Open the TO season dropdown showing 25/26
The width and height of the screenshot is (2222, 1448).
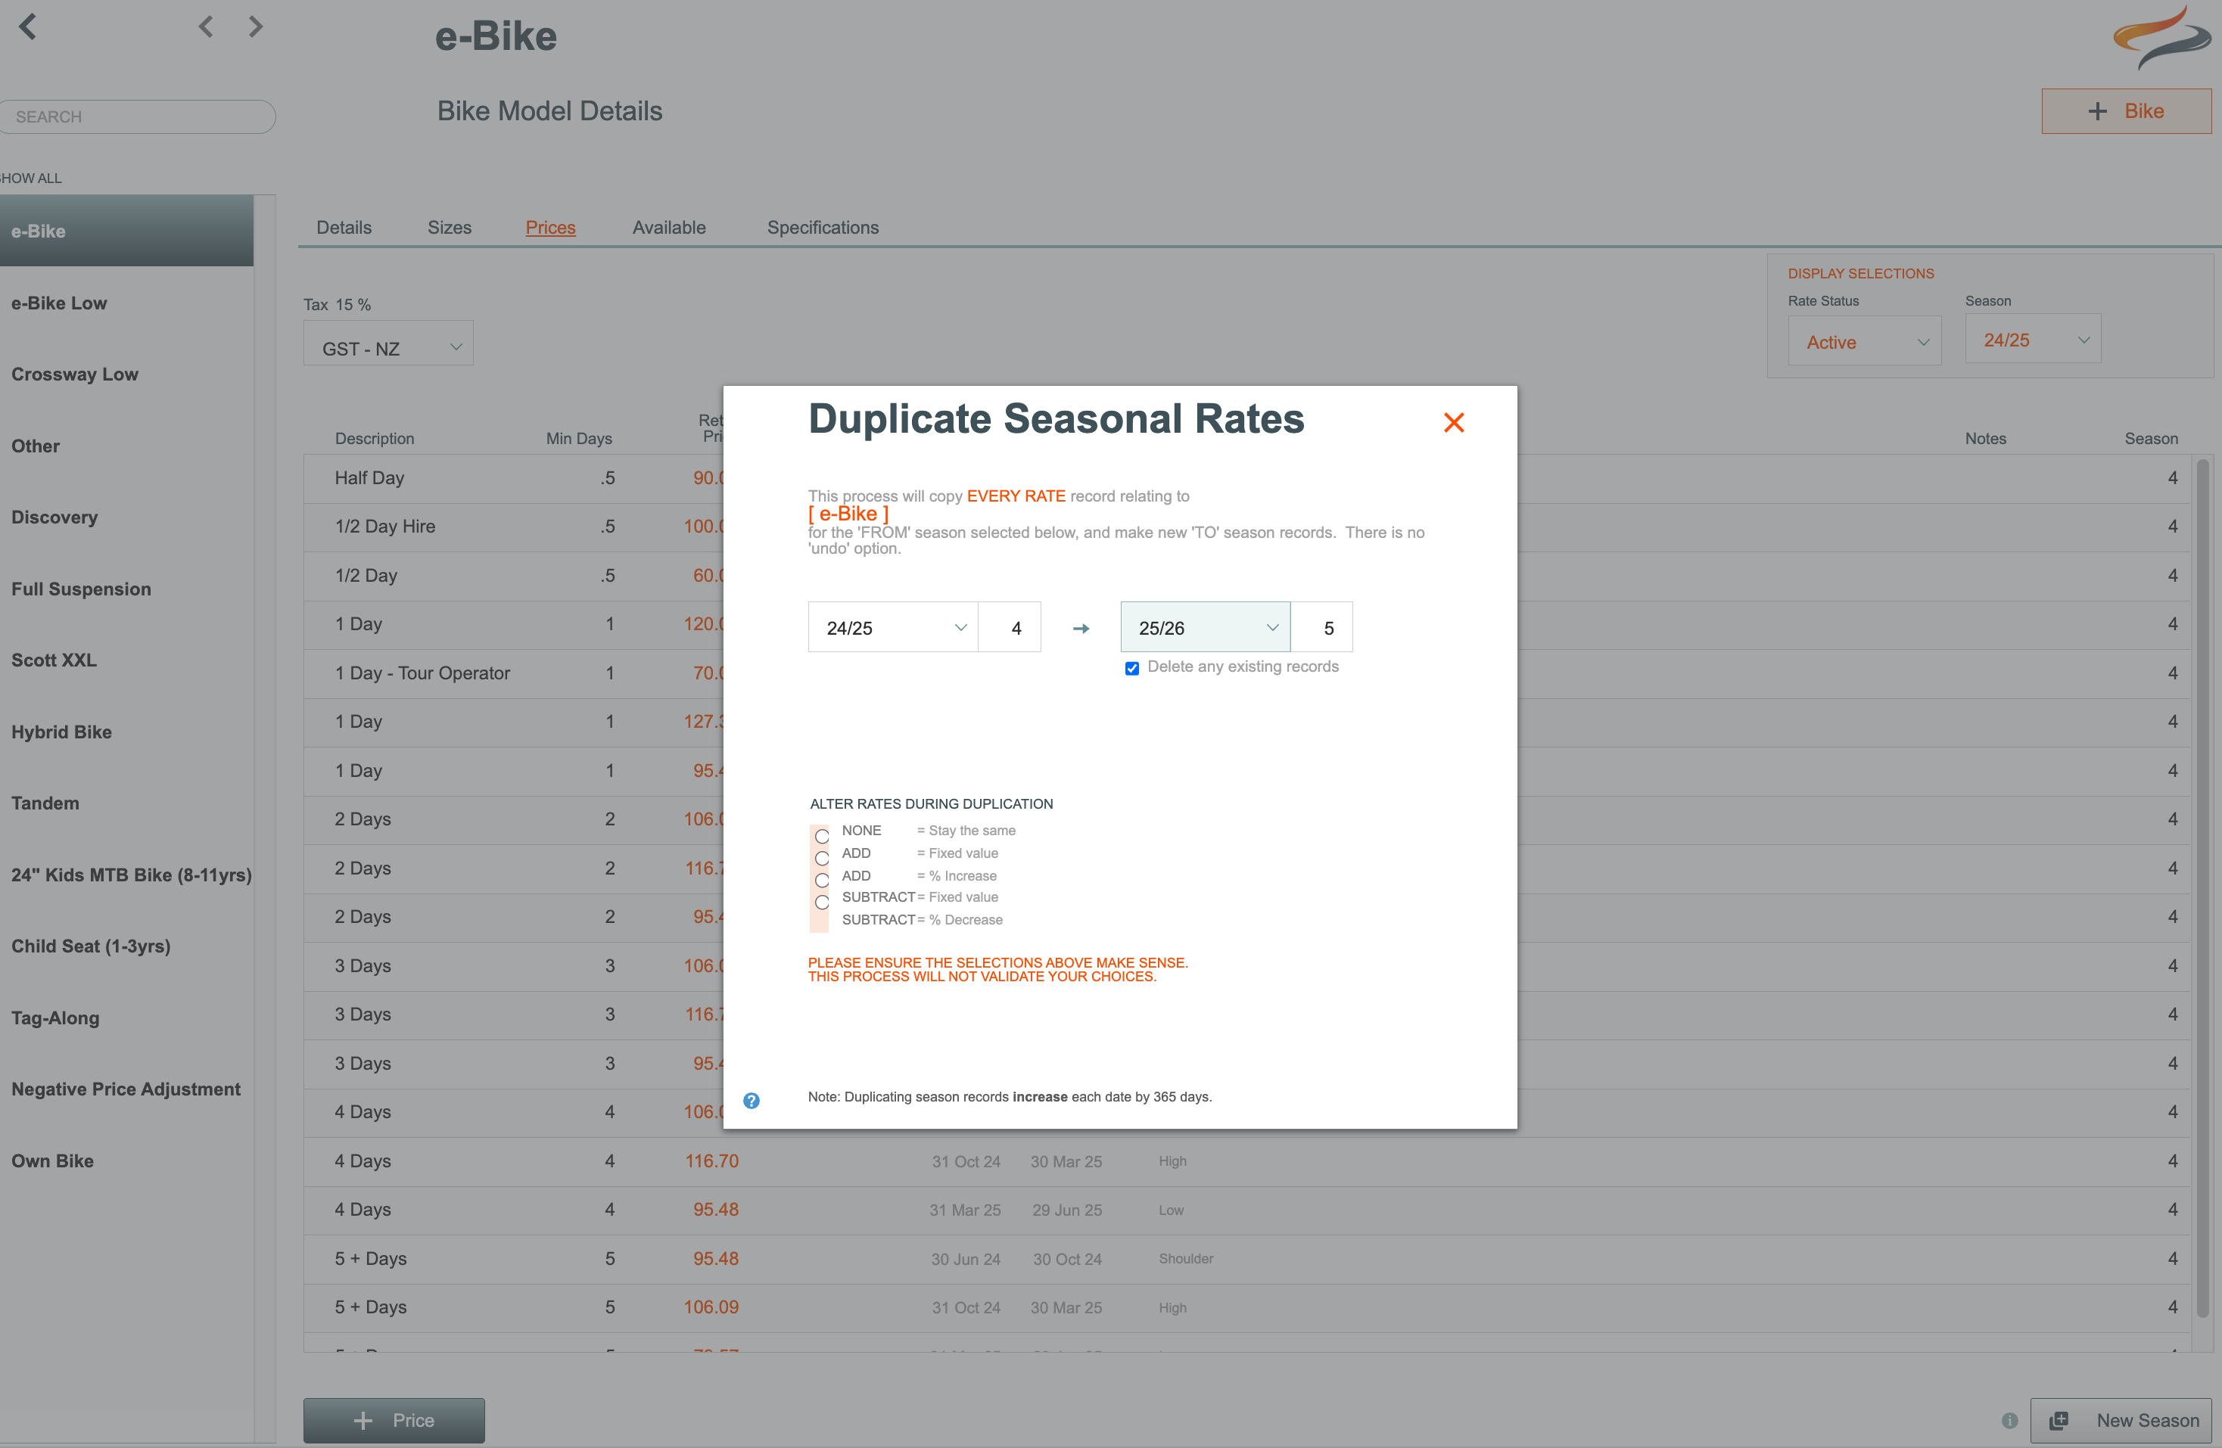pos(1206,627)
